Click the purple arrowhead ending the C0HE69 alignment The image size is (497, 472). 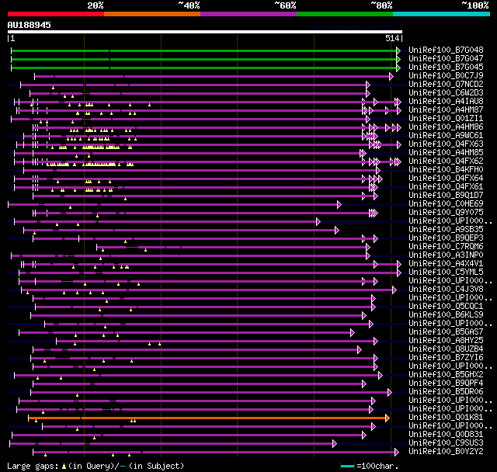pos(339,205)
